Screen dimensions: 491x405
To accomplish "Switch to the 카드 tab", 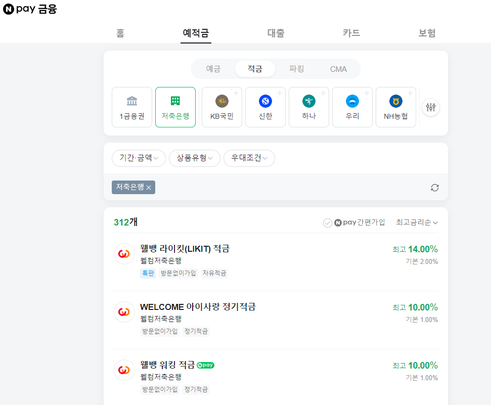I will (351, 32).
